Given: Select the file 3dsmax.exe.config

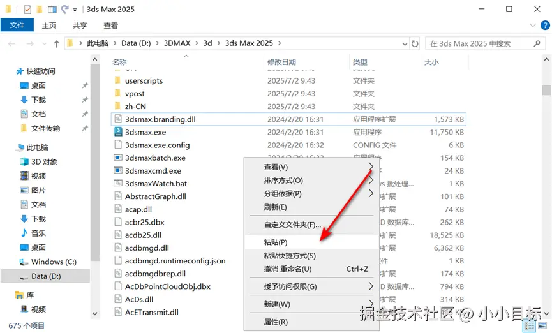Looking at the screenshot, I should (158, 145).
